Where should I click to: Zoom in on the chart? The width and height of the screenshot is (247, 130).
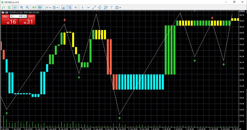pyautogui.click(x=22, y=7)
